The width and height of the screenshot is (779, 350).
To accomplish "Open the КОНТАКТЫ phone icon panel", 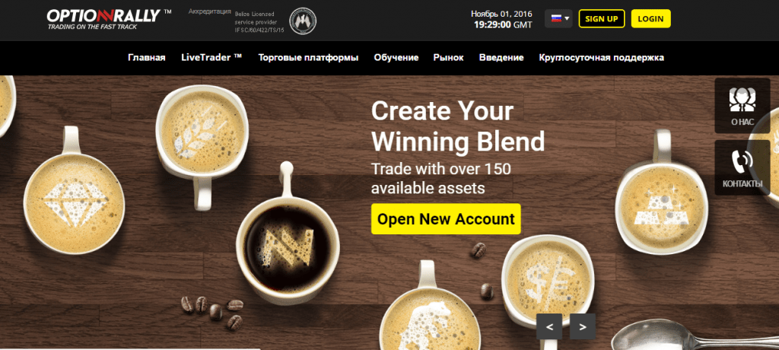I will click(x=742, y=167).
